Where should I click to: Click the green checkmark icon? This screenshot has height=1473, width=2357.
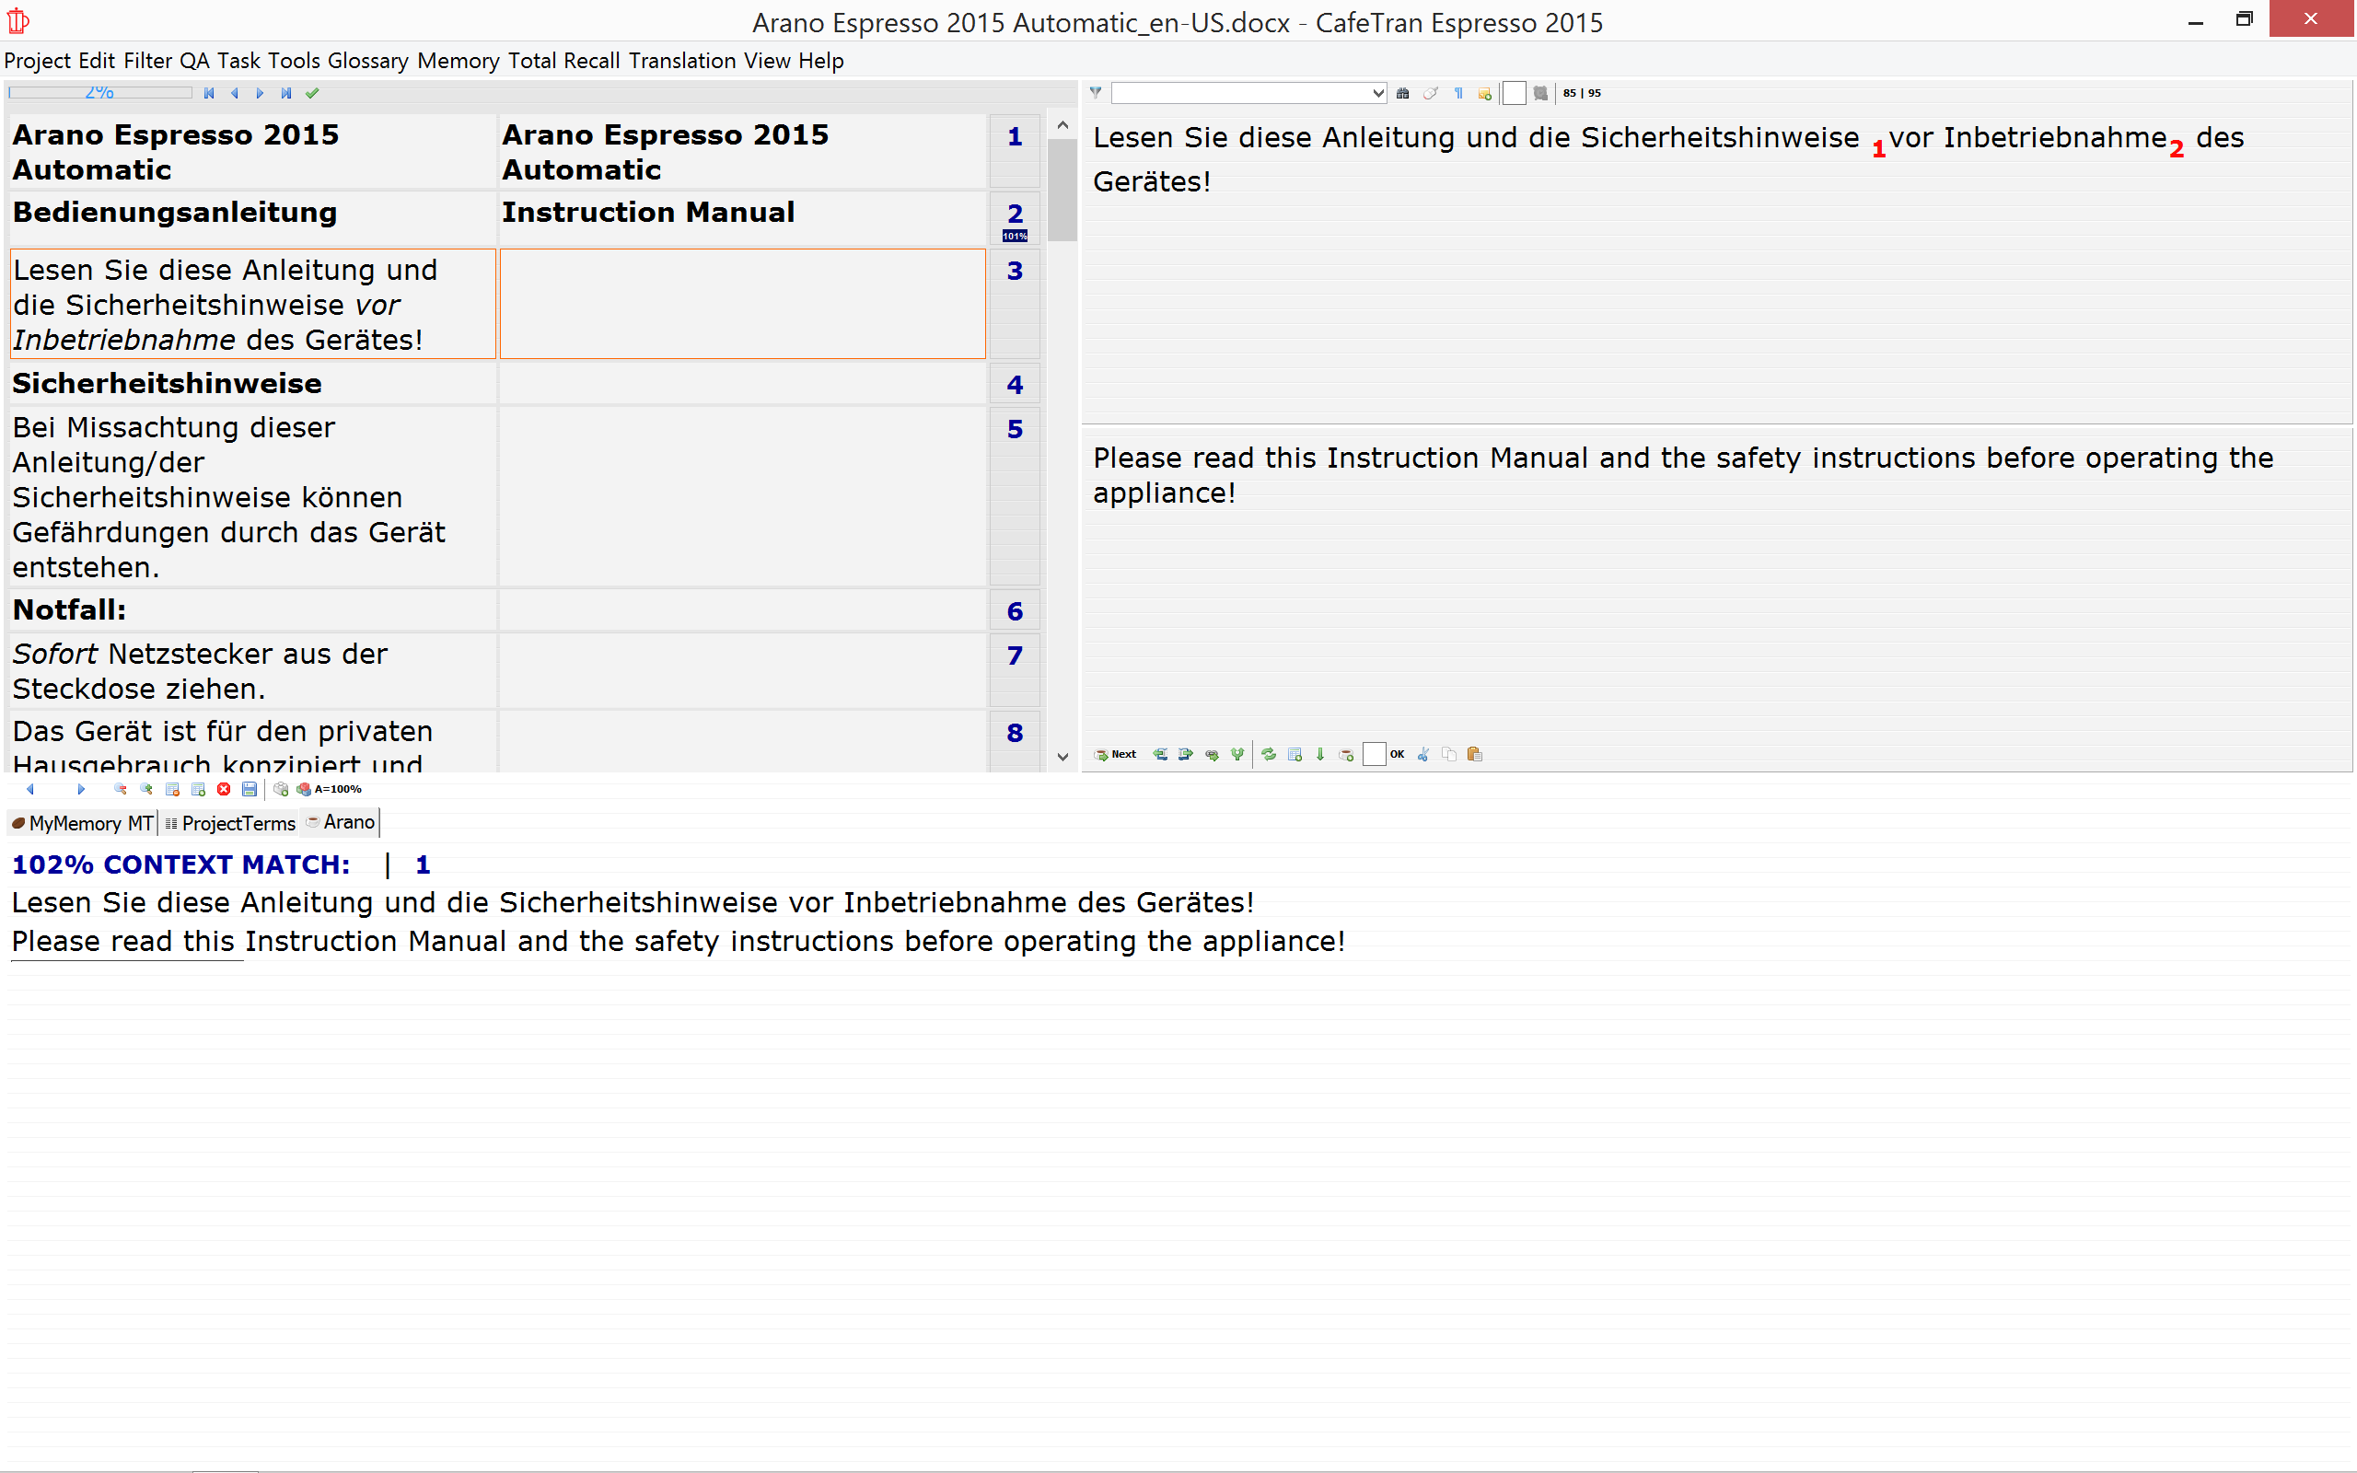pos(312,94)
